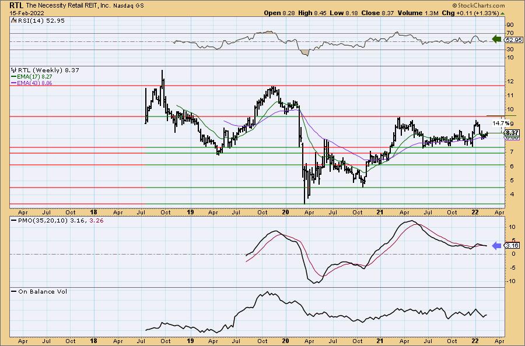Click the RSI indicator icon beside RSI(14)
The height and width of the screenshot is (346, 525).
(13, 20)
